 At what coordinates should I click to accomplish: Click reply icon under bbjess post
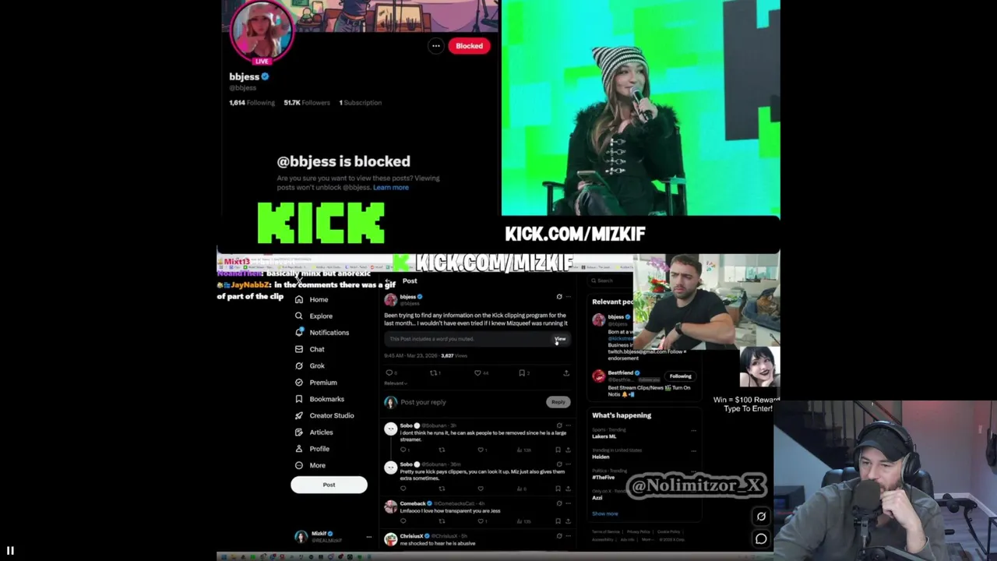pos(389,373)
